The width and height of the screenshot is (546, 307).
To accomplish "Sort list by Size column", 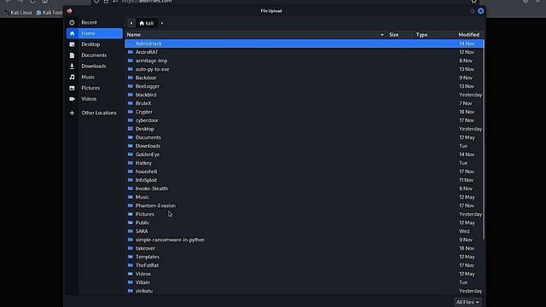I will click(394, 35).
